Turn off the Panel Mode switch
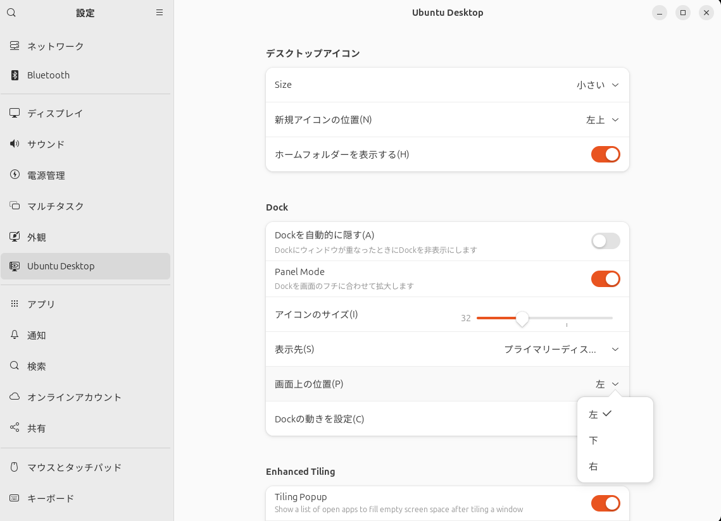Viewport: 721px width, 521px height. pos(605,279)
